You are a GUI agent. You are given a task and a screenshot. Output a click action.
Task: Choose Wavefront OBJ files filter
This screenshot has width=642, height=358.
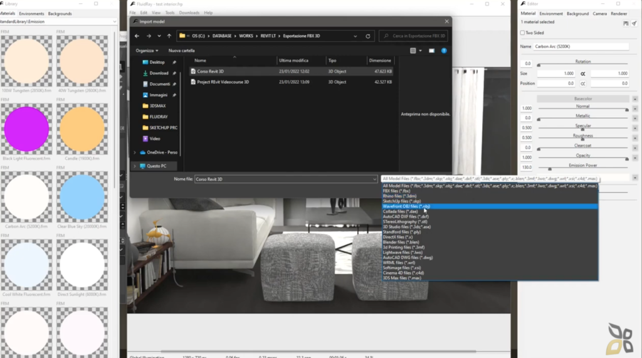pyautogui.click(x=490, y=206)
